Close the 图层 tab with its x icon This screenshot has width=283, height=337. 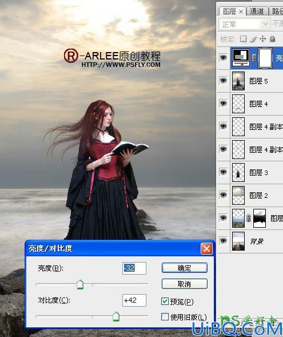tap(241, 11)
